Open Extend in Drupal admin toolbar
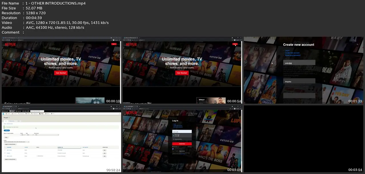Screen dimensions: 365x174 tap(28, 114)
